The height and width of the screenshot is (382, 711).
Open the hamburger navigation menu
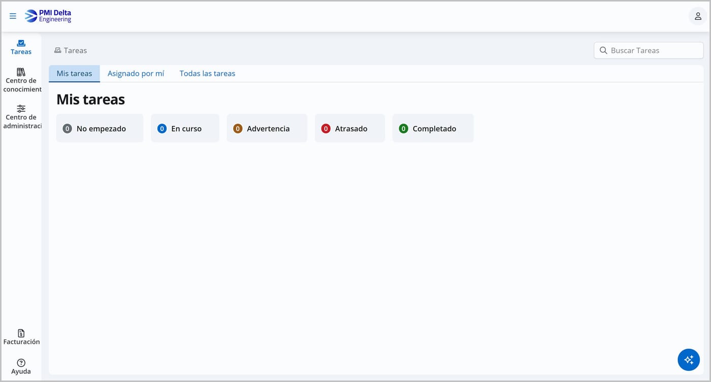pyautogui.click(x=13, y=16)
